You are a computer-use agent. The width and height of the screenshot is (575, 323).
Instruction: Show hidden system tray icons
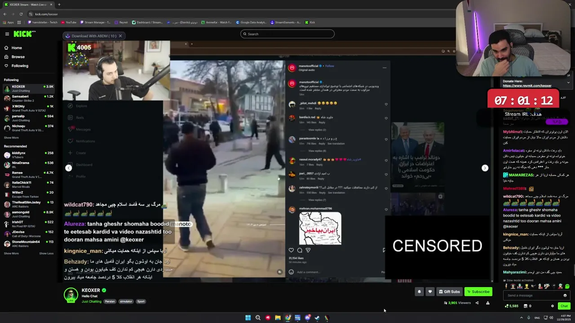521,318
